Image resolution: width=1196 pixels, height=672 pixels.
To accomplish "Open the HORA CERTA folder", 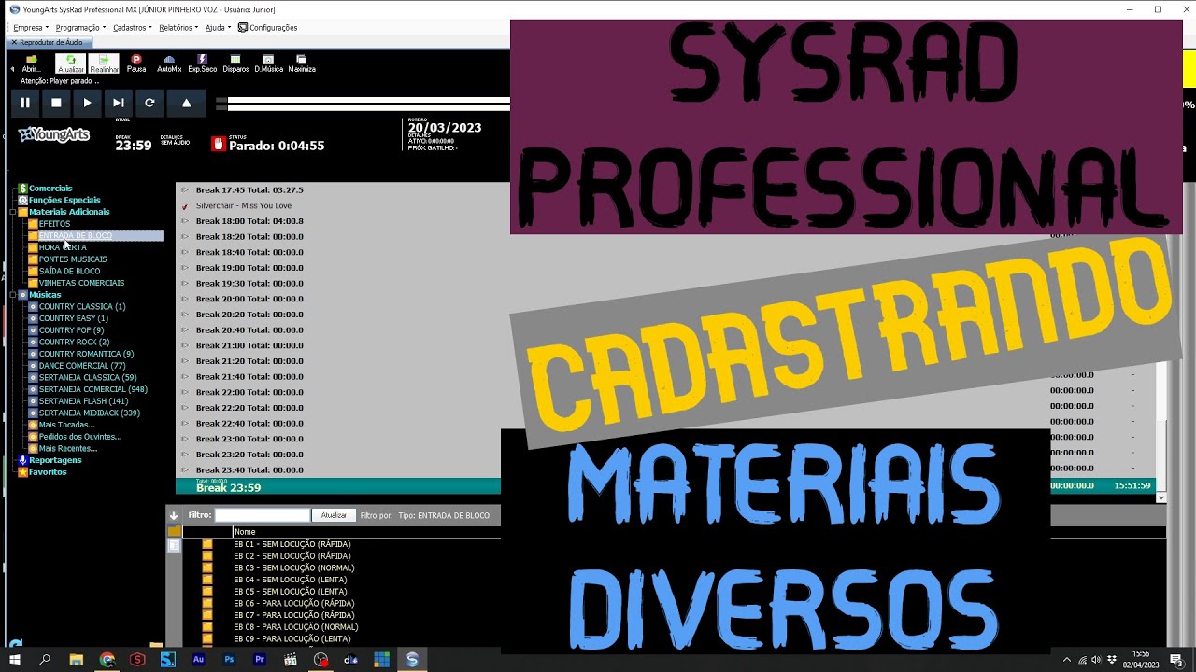I will tap(63, 247).
